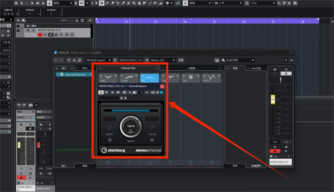Toggle the DELAY power switch
The width and height of the screenshot is (334, 192).
[110, 140]
